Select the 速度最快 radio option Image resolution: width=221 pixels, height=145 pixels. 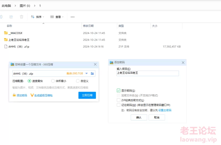click(x=30, y=81)
